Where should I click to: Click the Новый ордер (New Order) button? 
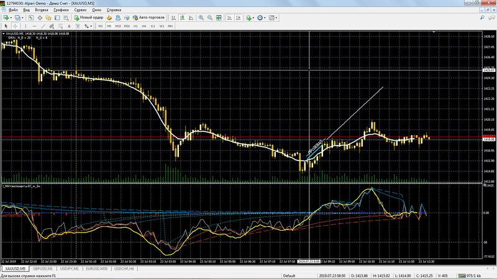click(x=89, y=18)
